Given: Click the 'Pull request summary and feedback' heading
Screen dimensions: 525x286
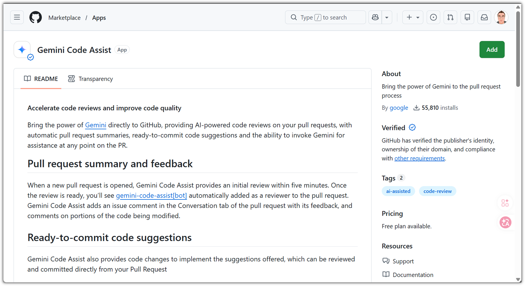Looking at the screenshot, I should pos(110,164).
